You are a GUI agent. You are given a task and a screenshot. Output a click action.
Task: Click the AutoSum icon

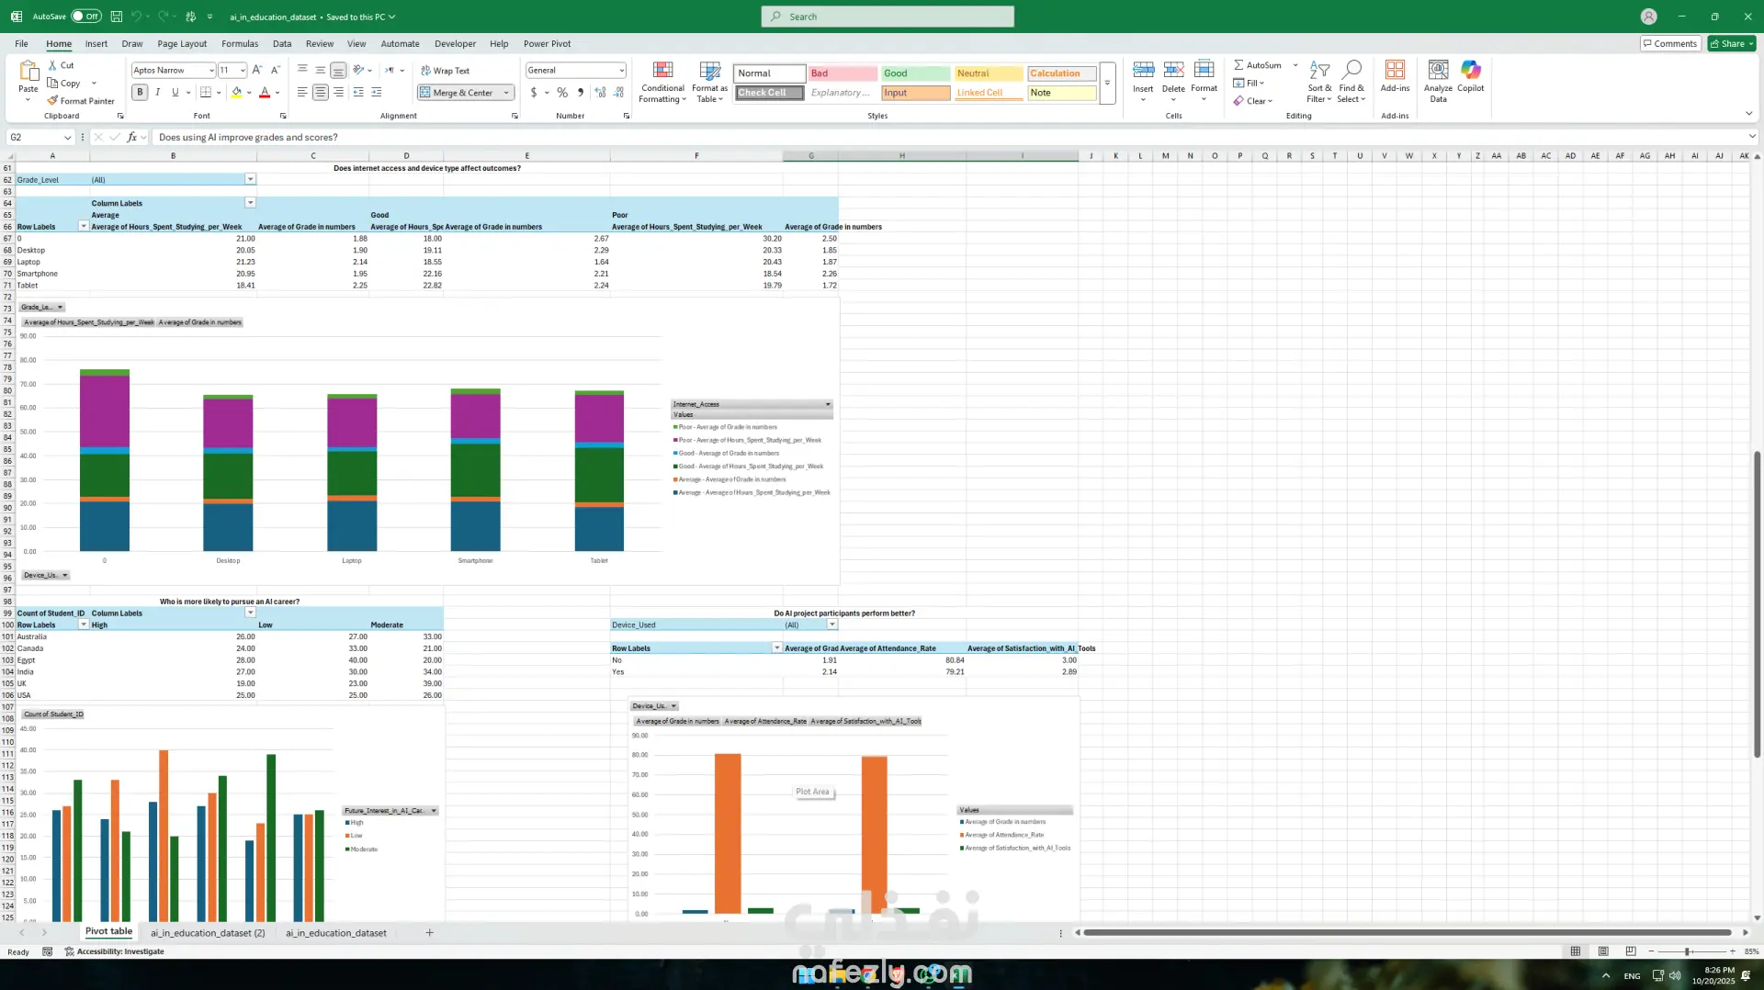1239,65
